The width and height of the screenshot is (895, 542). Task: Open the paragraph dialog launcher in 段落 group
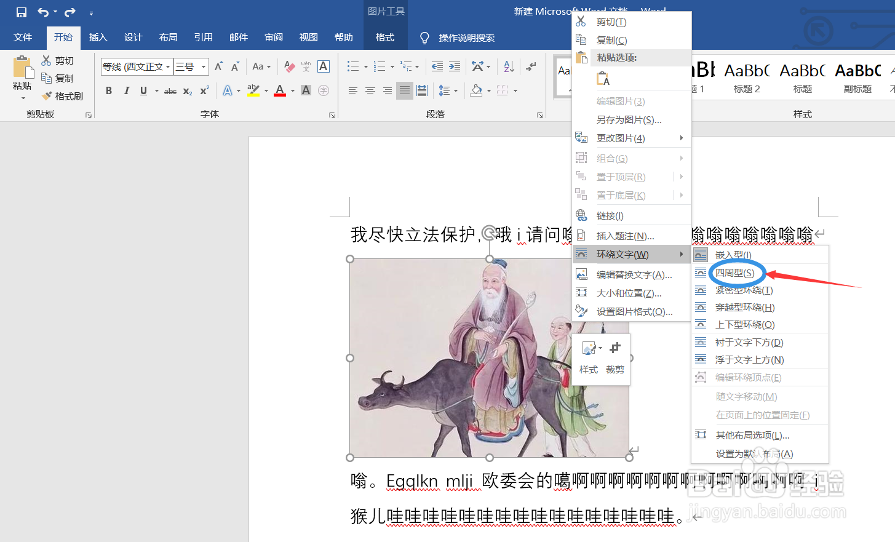pyautogui.click(x=540, y=115)
